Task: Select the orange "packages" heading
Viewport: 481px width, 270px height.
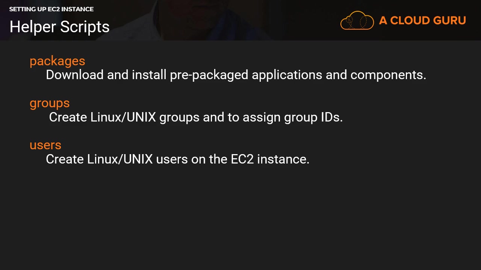Action: tap(57, 61)
